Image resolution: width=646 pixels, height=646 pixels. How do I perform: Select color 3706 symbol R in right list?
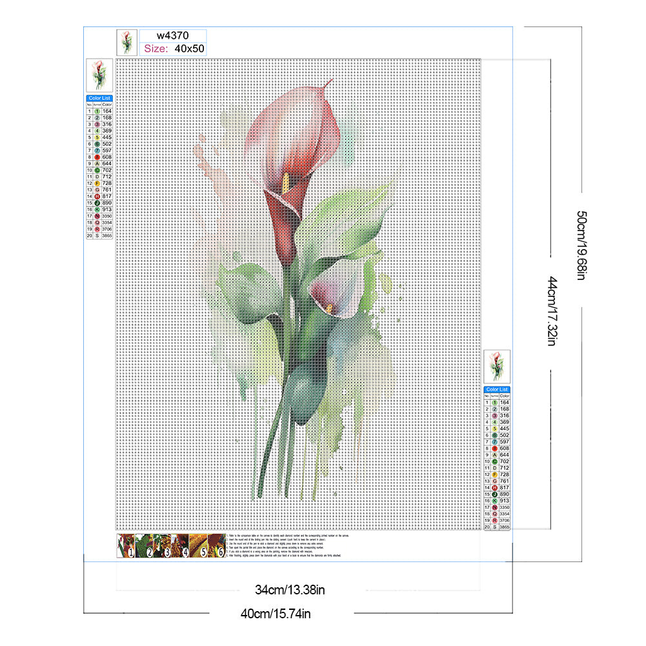495,520
